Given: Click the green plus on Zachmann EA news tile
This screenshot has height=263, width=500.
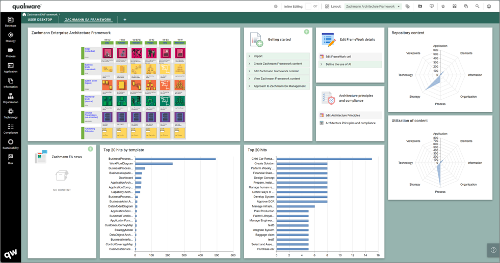Looking at the screenshot, I should pyautogui.click(x=91, y=149).
